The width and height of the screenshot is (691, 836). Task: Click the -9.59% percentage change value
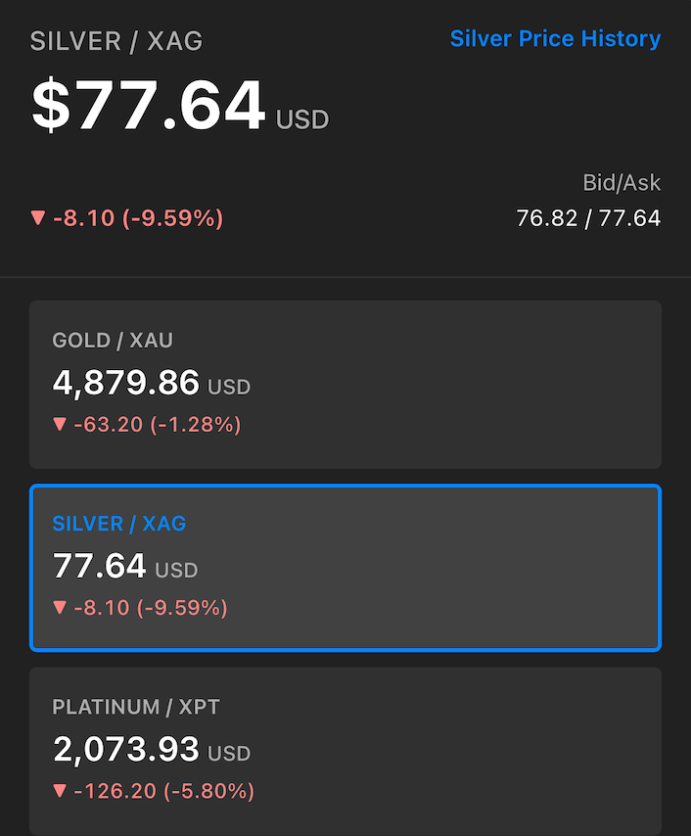(174, 219)
